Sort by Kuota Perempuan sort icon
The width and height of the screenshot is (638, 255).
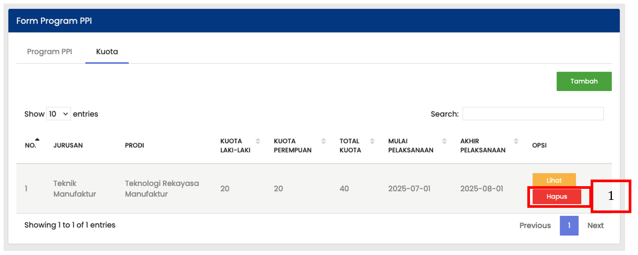click(324, 141)
